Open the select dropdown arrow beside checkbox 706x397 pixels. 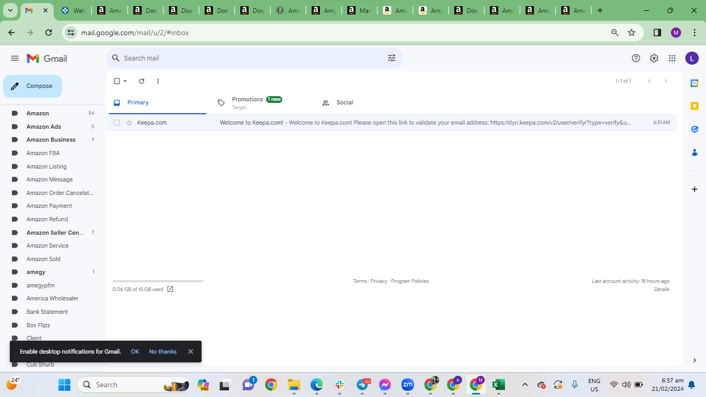pyautogui.click(x=125, y=81)
